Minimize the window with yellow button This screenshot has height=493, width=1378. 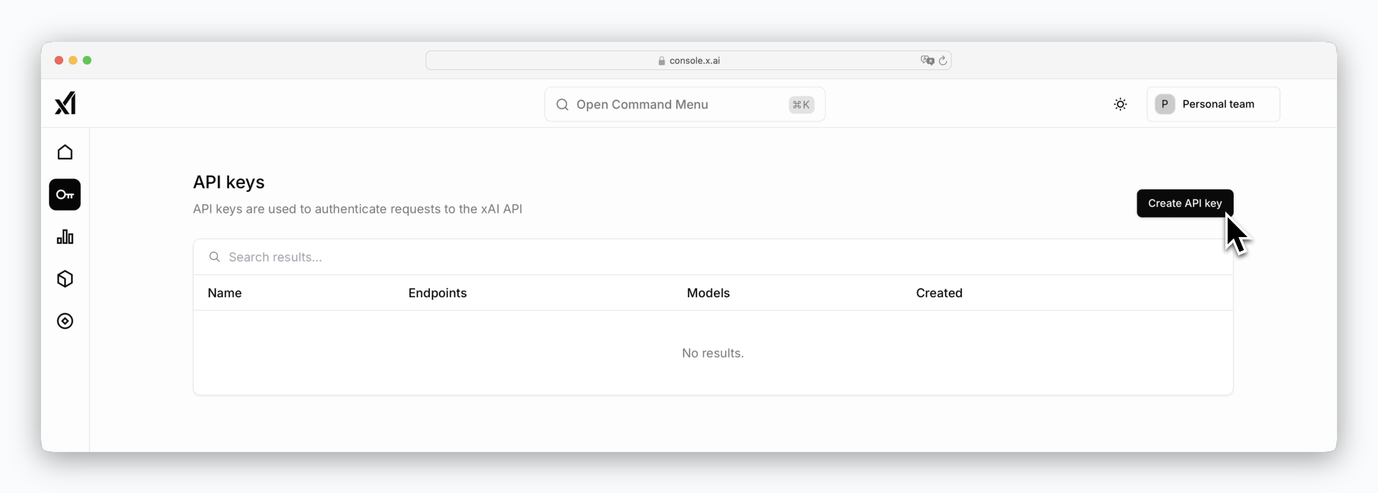74,60
